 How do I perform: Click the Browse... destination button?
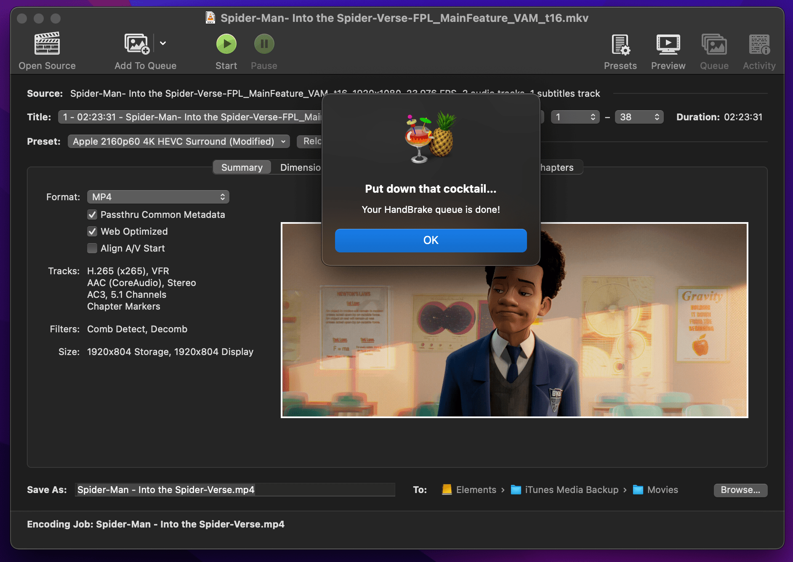(x=740, y=490)
